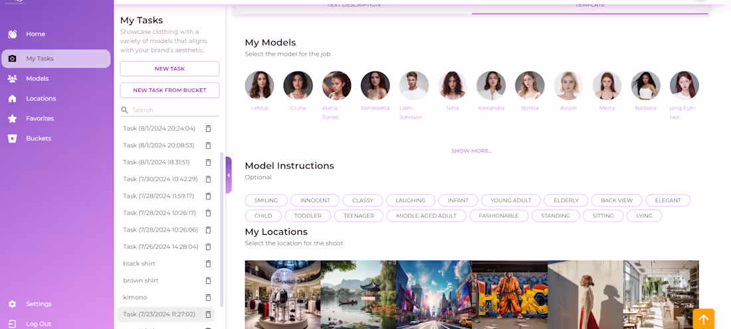This screenshot has height=329, width=731.
Task: Switch to the Text Description tab
Action: [354, 5]
